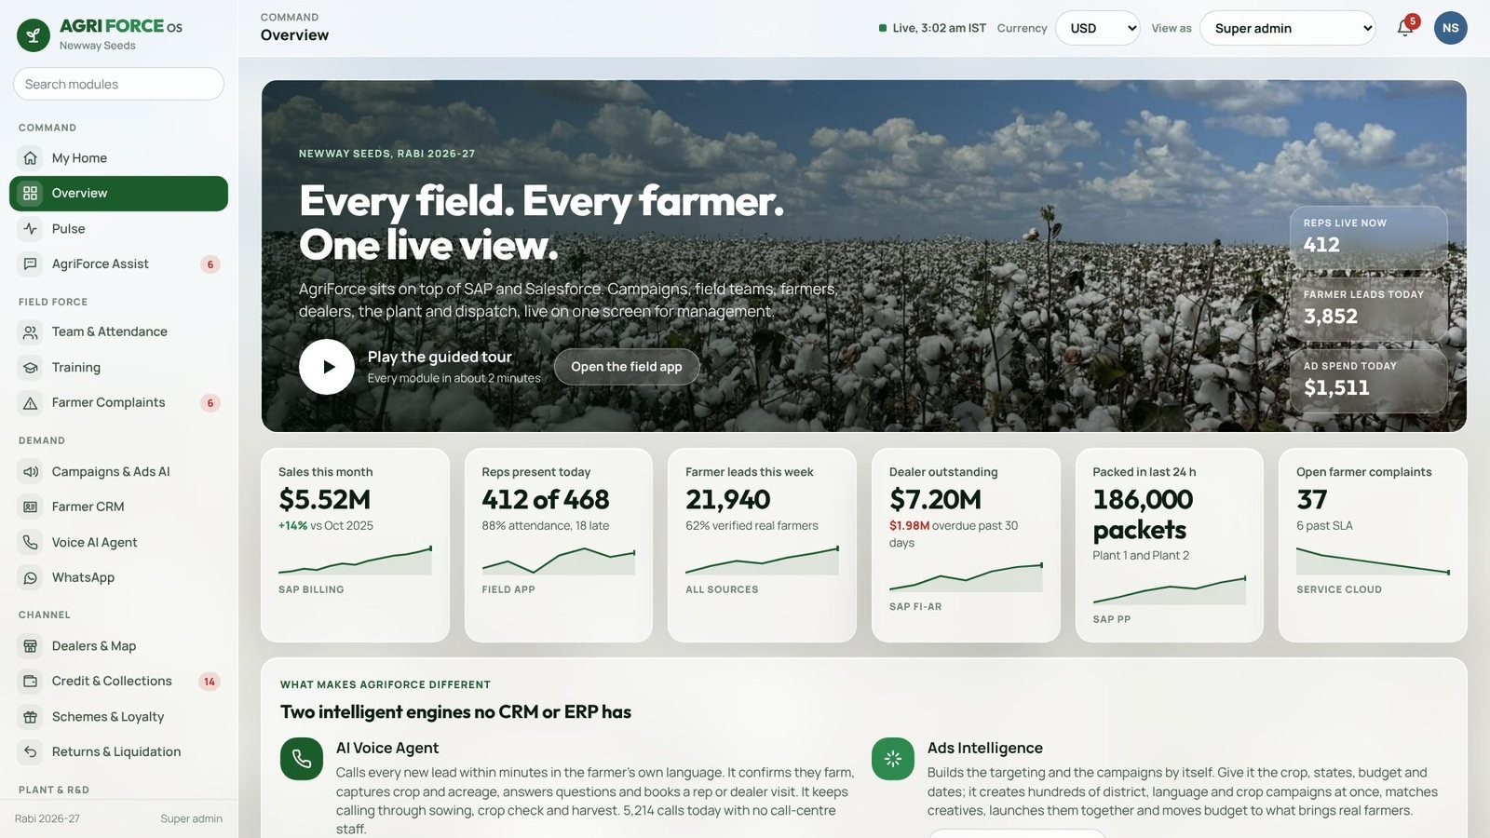Play the guided tour

[327, 367]
